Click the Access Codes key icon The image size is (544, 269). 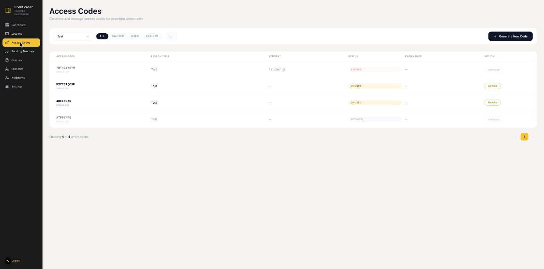tap(7, 43)
